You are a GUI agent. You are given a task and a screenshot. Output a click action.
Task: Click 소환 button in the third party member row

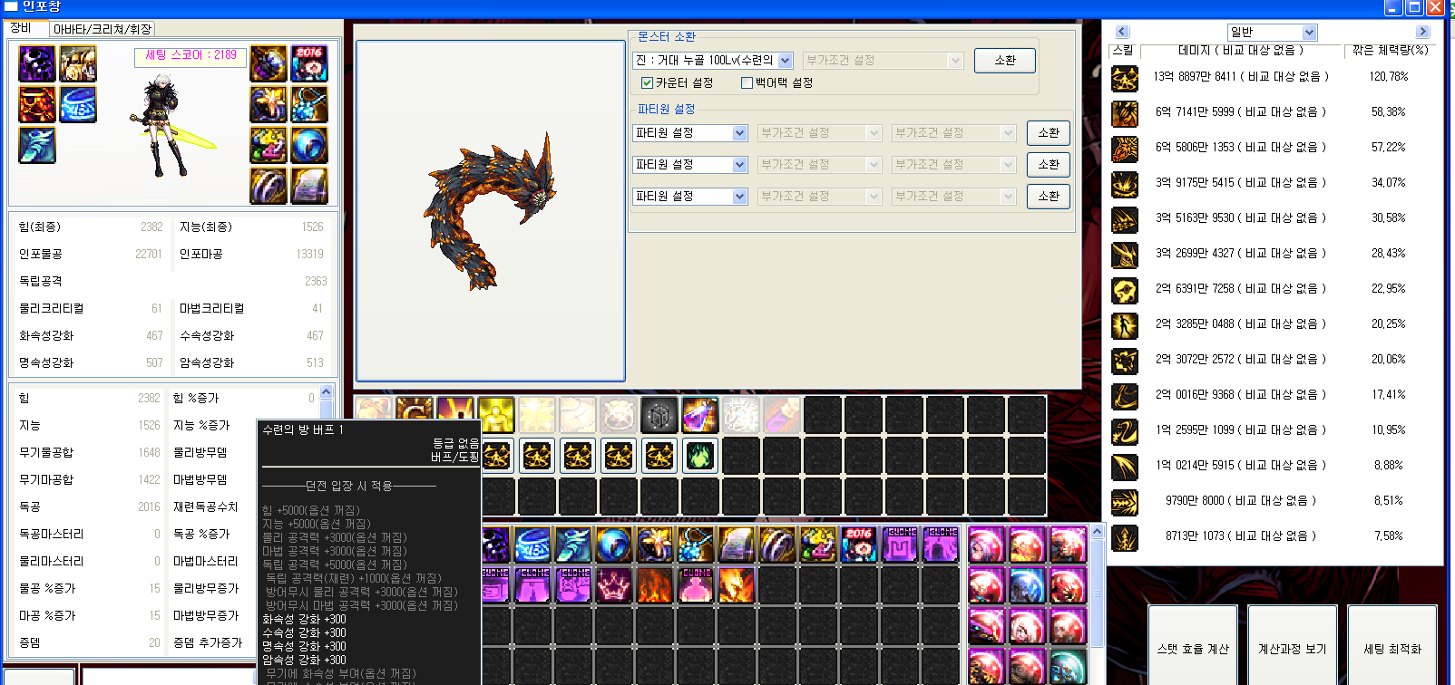(1049, 197)
